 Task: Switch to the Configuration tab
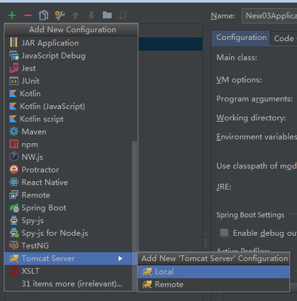[x=241, y=37]
